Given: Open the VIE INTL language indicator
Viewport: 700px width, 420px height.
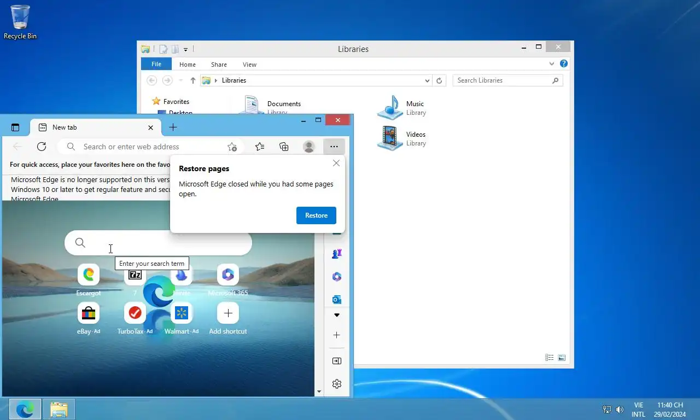Looking at the screenshot, I should 638,410.
